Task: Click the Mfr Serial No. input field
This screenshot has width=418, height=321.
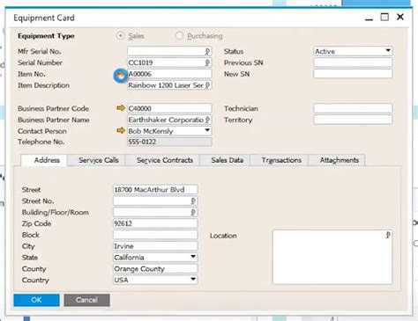Action: pos(169,51)
